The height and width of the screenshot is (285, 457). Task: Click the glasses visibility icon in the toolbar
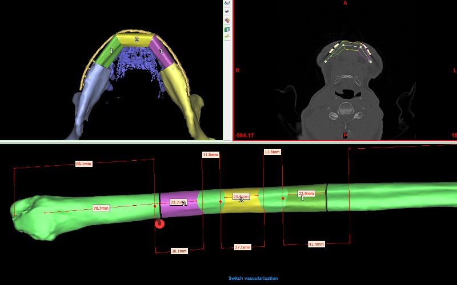tap(227, 3)
